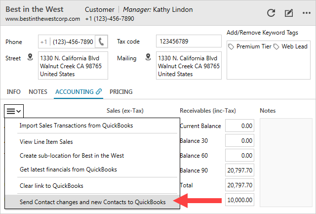
Task: Click Send Contact changes to QuickBooks
Action: tap(92, 202)
